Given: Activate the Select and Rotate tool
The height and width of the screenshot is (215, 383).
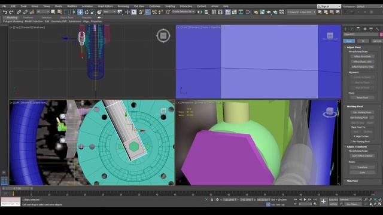Looking at the screenshot, I should [86, 12].
